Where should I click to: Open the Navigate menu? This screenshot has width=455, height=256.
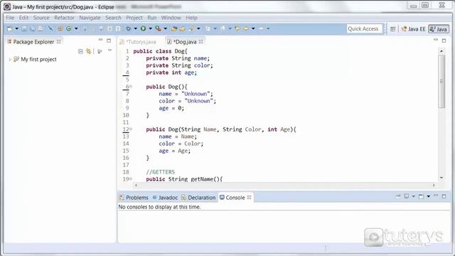[x=90, y=18]
